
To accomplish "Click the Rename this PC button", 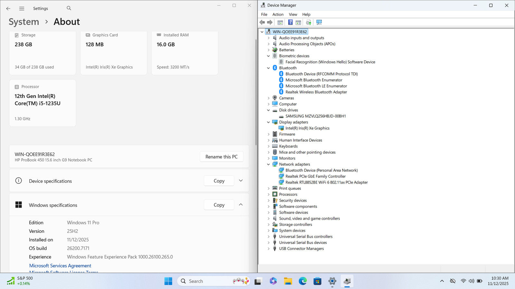I will (x=221, y=157).
